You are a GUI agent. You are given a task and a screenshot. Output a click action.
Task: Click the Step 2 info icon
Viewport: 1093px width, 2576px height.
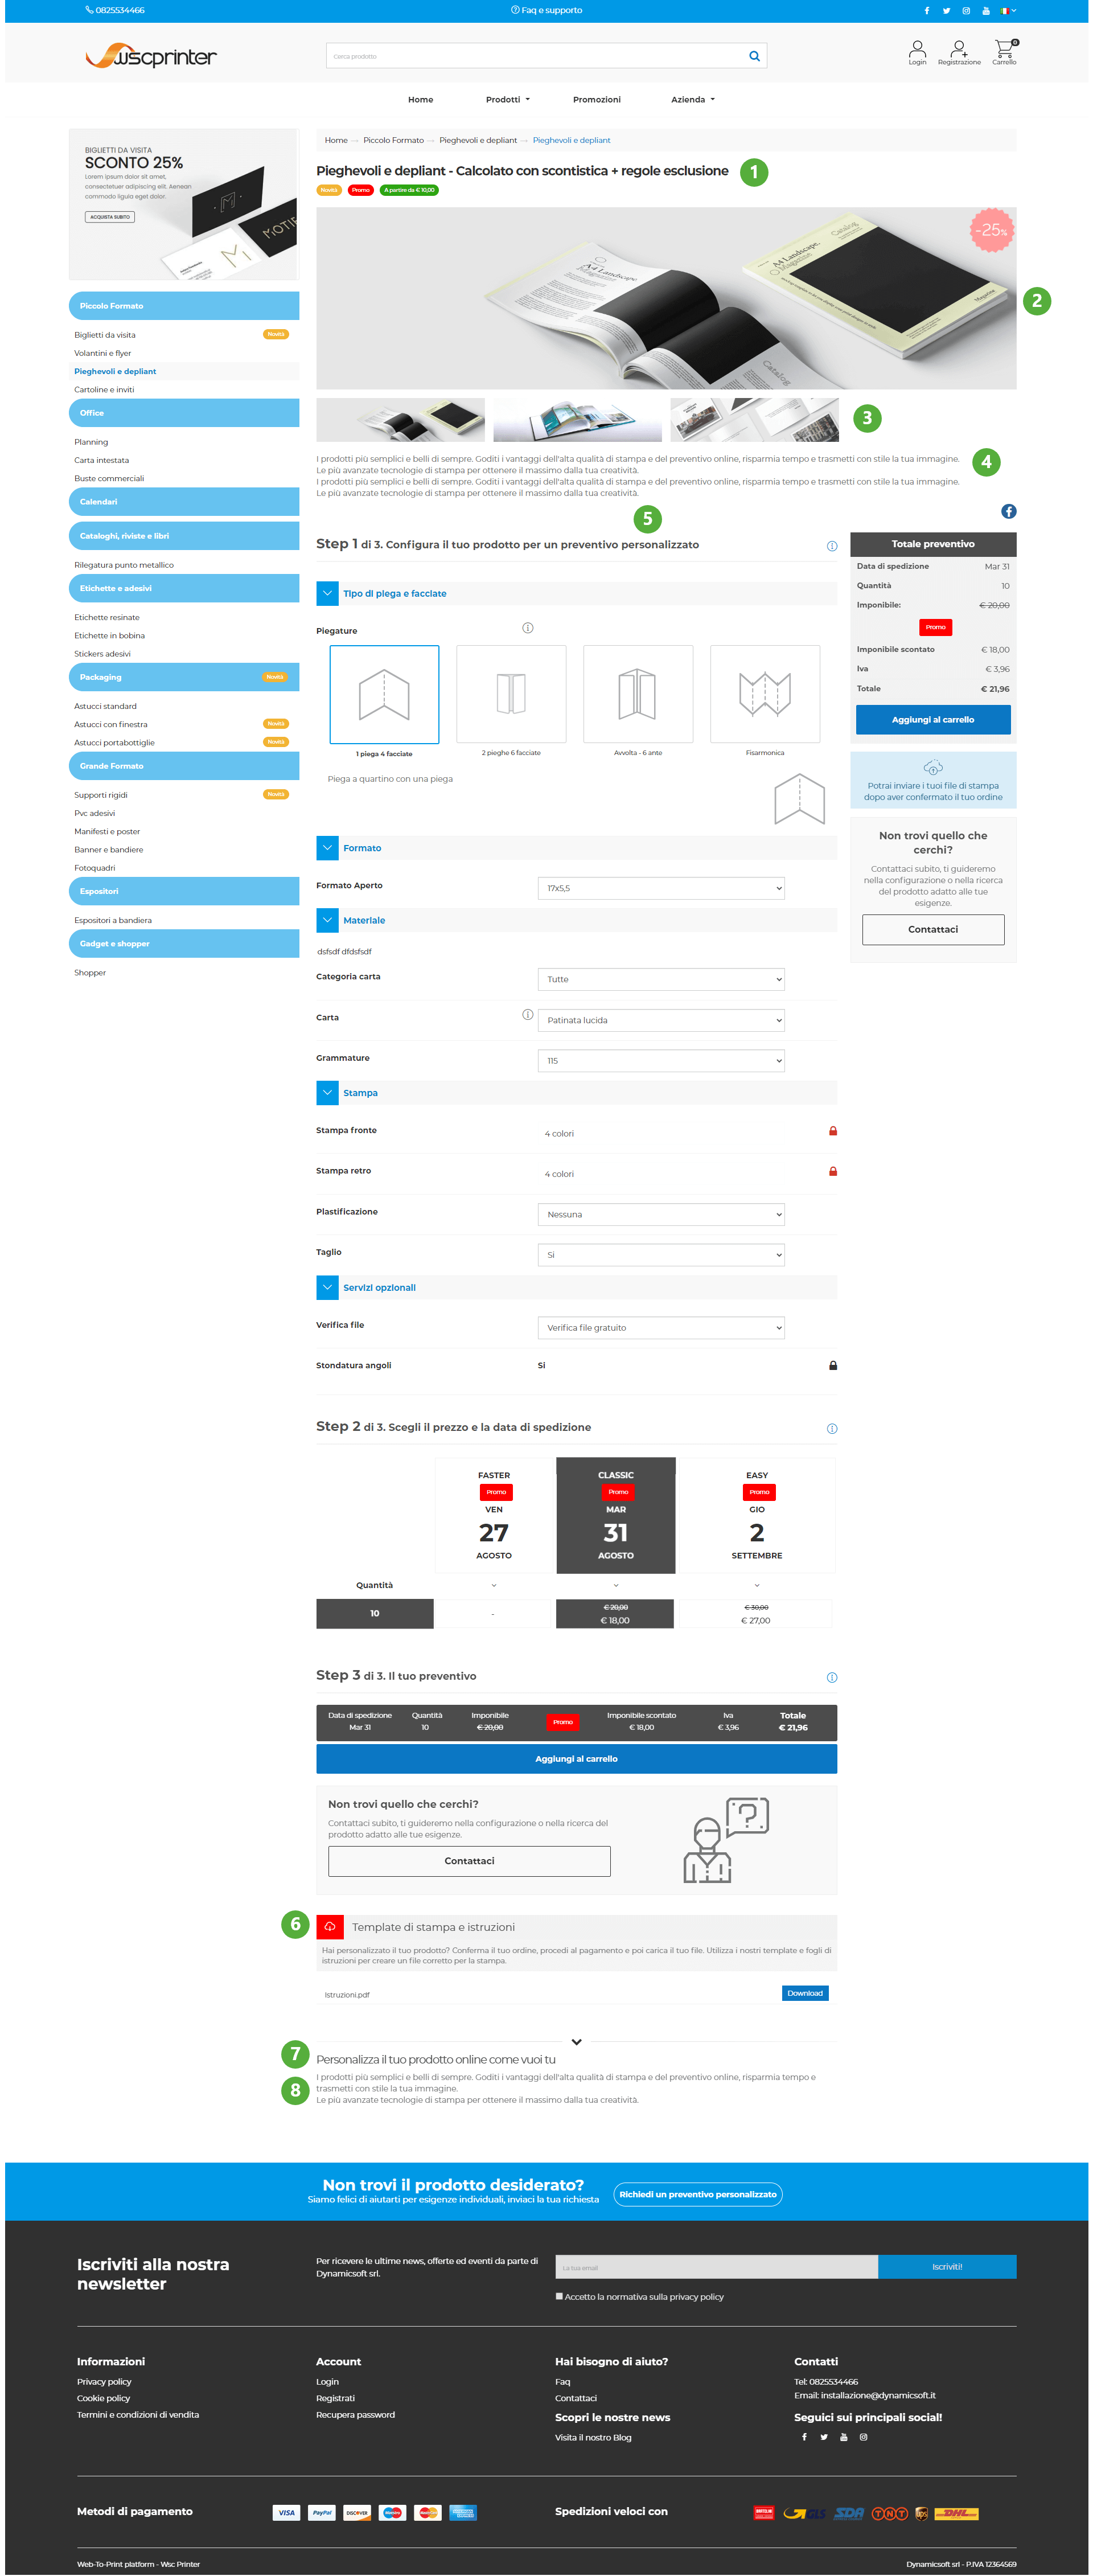831,1428
